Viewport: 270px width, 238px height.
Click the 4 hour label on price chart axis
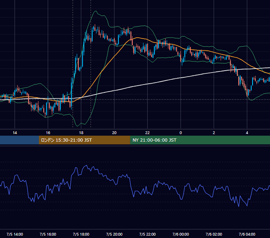[247, 133]
